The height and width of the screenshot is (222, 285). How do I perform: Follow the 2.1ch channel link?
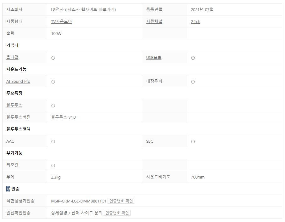(x=195, y=21)
